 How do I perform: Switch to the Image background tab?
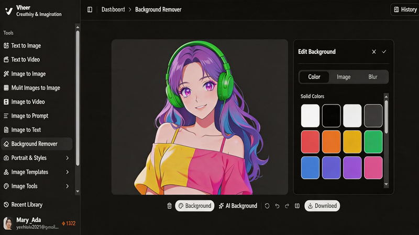point(344,77)
